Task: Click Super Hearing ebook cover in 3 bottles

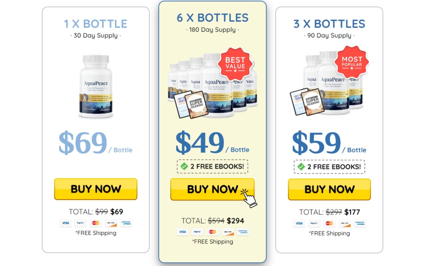Action: [x=313, y=102]
